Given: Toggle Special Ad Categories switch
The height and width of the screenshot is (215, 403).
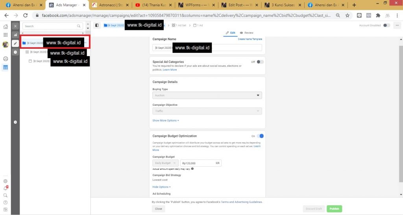Looking at the screenshot, I should (260, 62).
